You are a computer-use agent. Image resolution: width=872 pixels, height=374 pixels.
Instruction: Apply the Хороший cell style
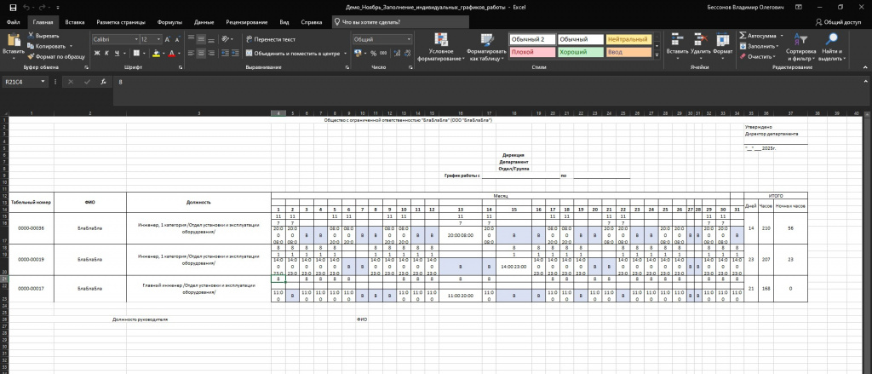pyautogui.click(x=581, y=52)
